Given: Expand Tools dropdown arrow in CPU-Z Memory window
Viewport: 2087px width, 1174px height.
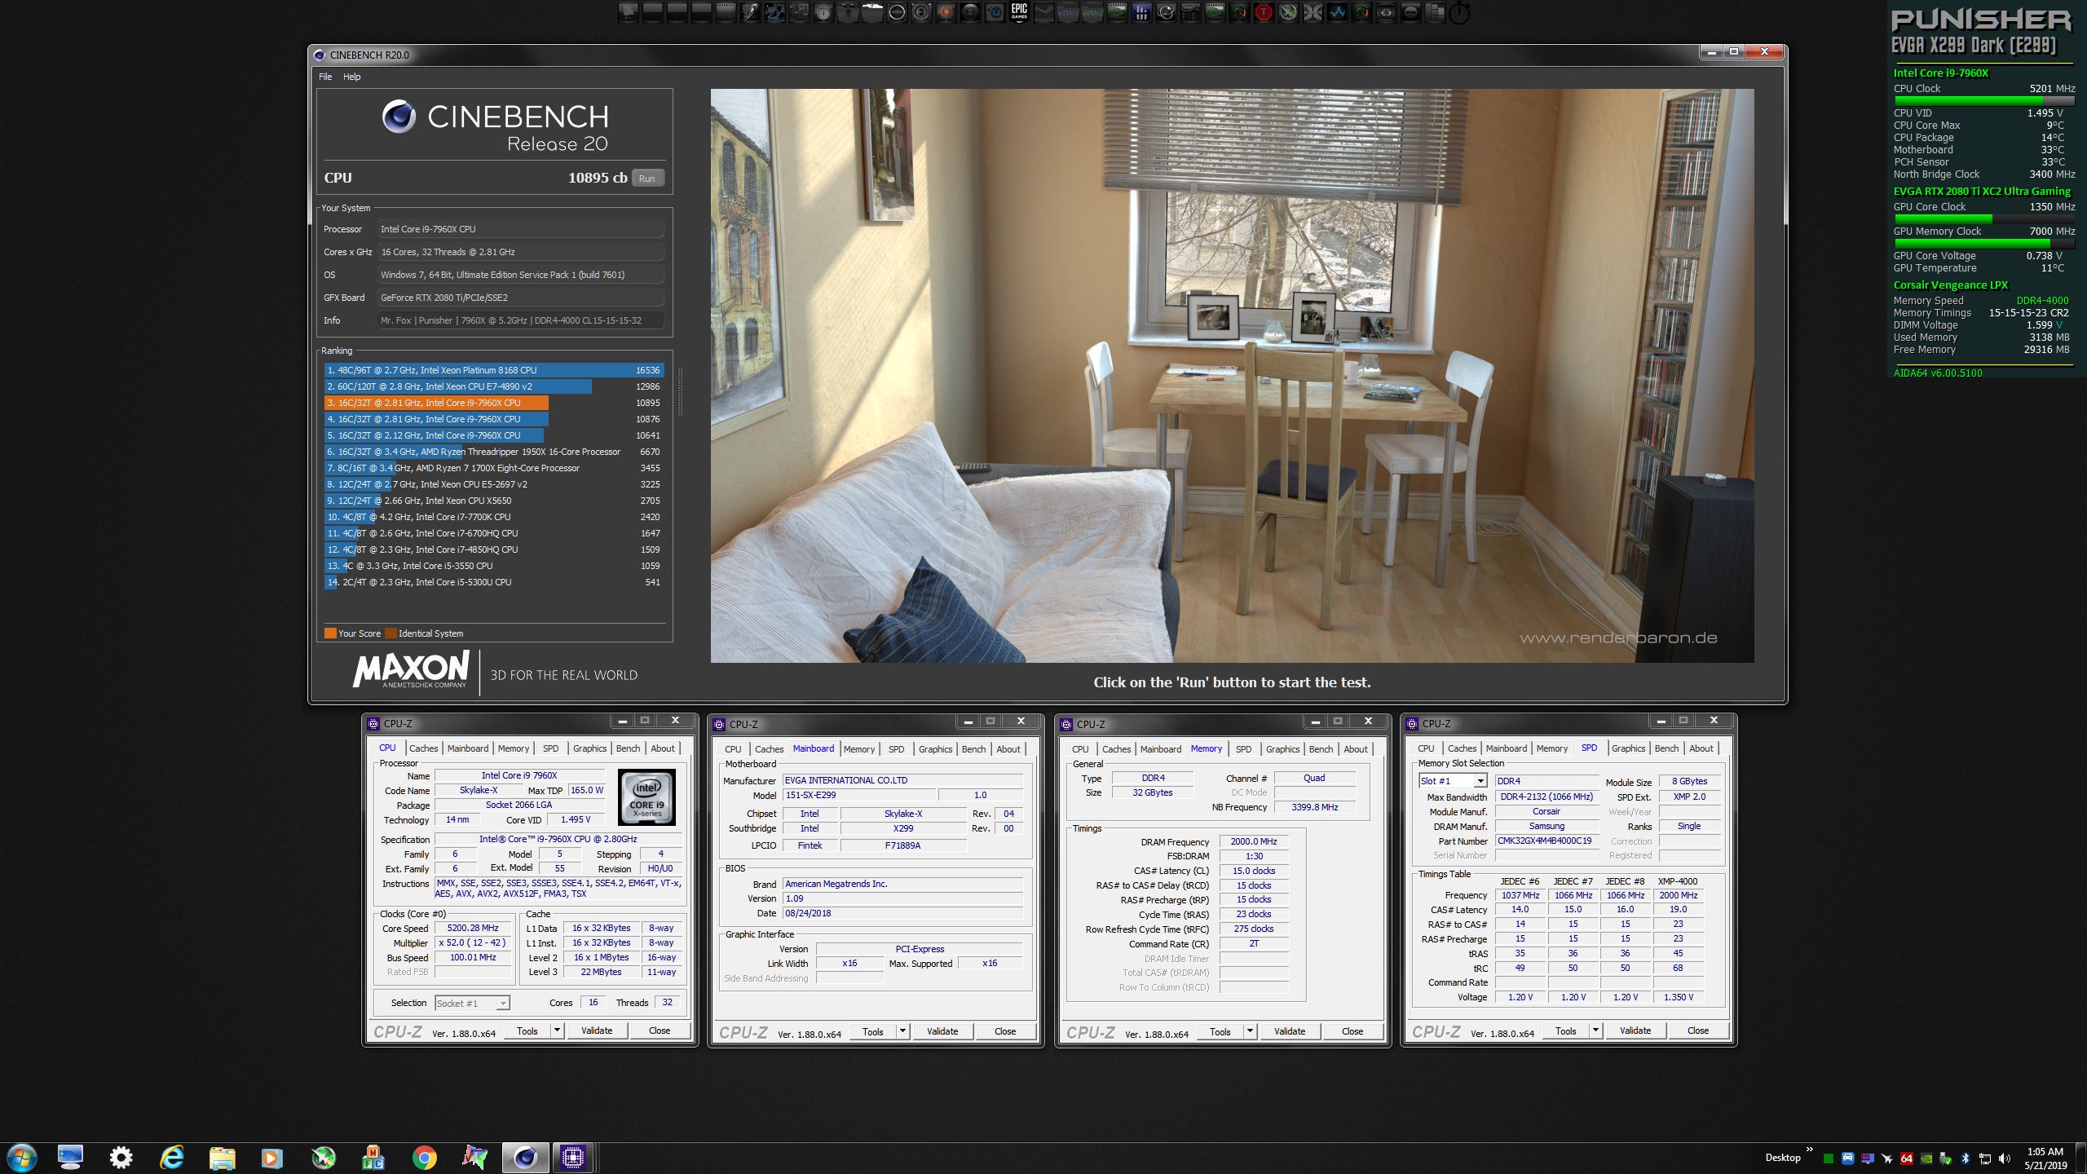Looking at the screenshot, I should tap(1250, 1031).
